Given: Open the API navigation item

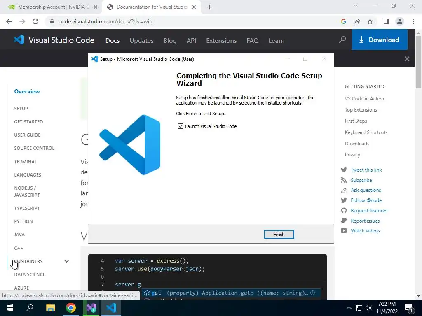Looking at the screenshot, I should pos(191,41).
